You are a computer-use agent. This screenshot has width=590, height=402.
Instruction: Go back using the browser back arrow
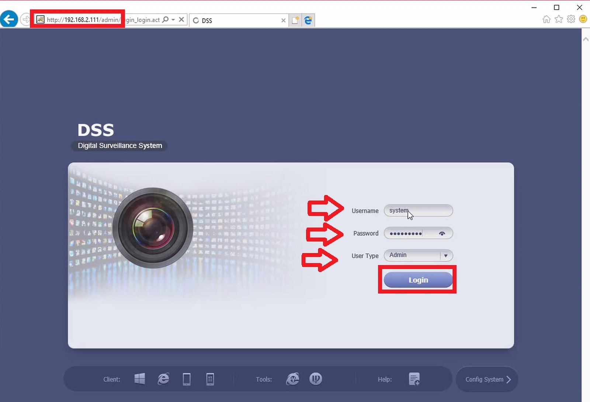coord(9,19)
